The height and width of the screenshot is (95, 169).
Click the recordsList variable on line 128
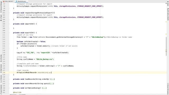(43, 73)
